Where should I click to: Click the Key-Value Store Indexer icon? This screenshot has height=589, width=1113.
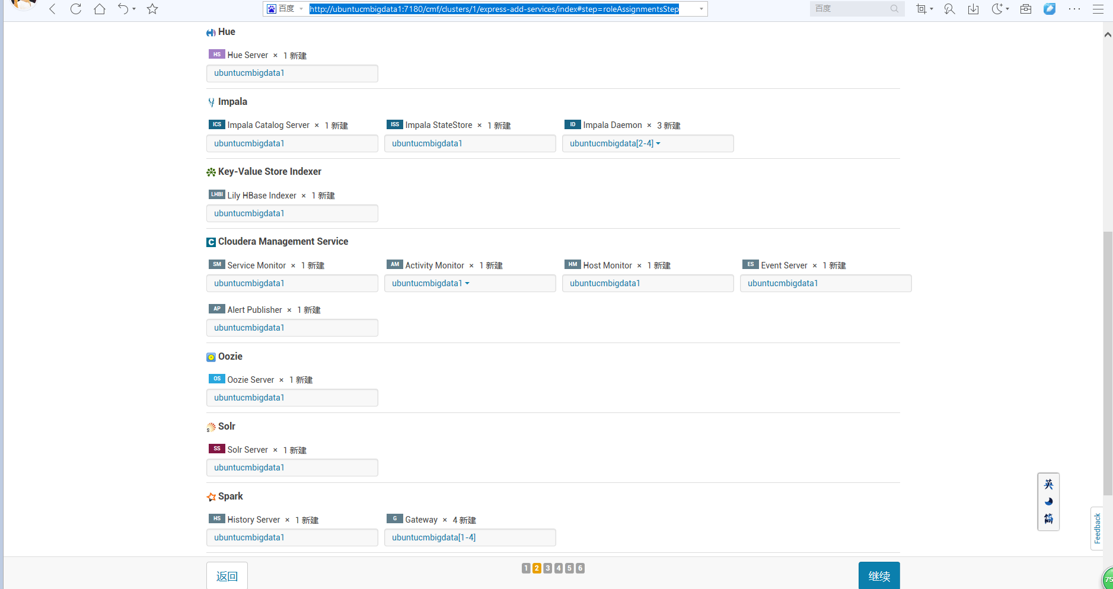click(x=211, y=172)
